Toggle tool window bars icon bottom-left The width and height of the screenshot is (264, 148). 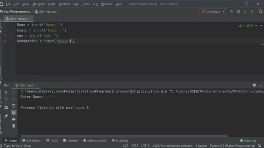(x=1, y=146)
